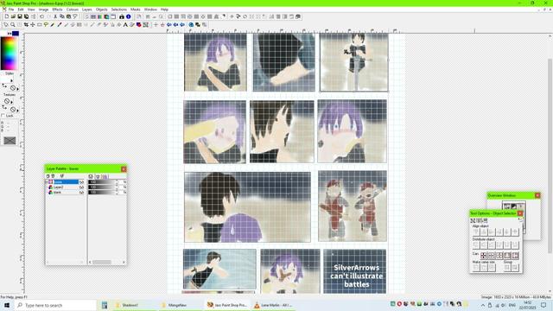Click the Copy icon in toolbar
This screenshot has width=553, height=311.
point(61,16)
